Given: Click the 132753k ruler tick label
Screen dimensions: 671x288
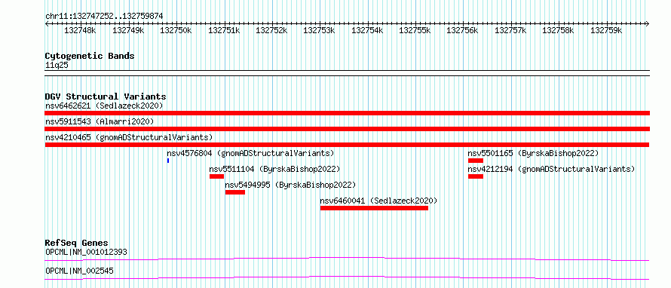Looking at the screenshot, I should point(319,30).
